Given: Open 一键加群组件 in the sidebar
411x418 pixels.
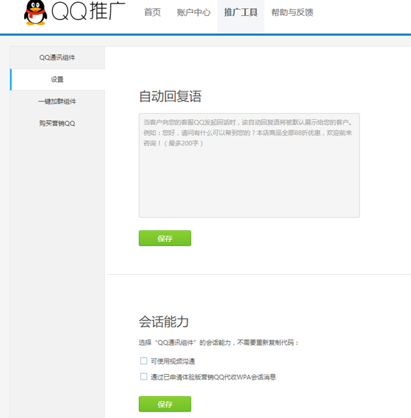Looking at the screenshot, I should tap(58, 101).
